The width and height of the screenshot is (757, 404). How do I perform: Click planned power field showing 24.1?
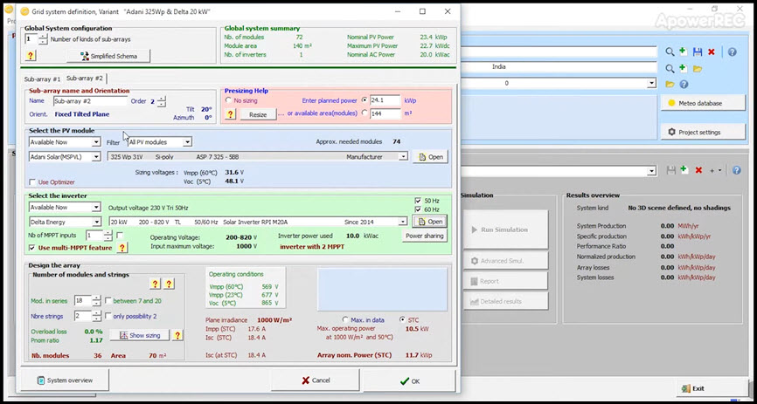pos(385,100)
